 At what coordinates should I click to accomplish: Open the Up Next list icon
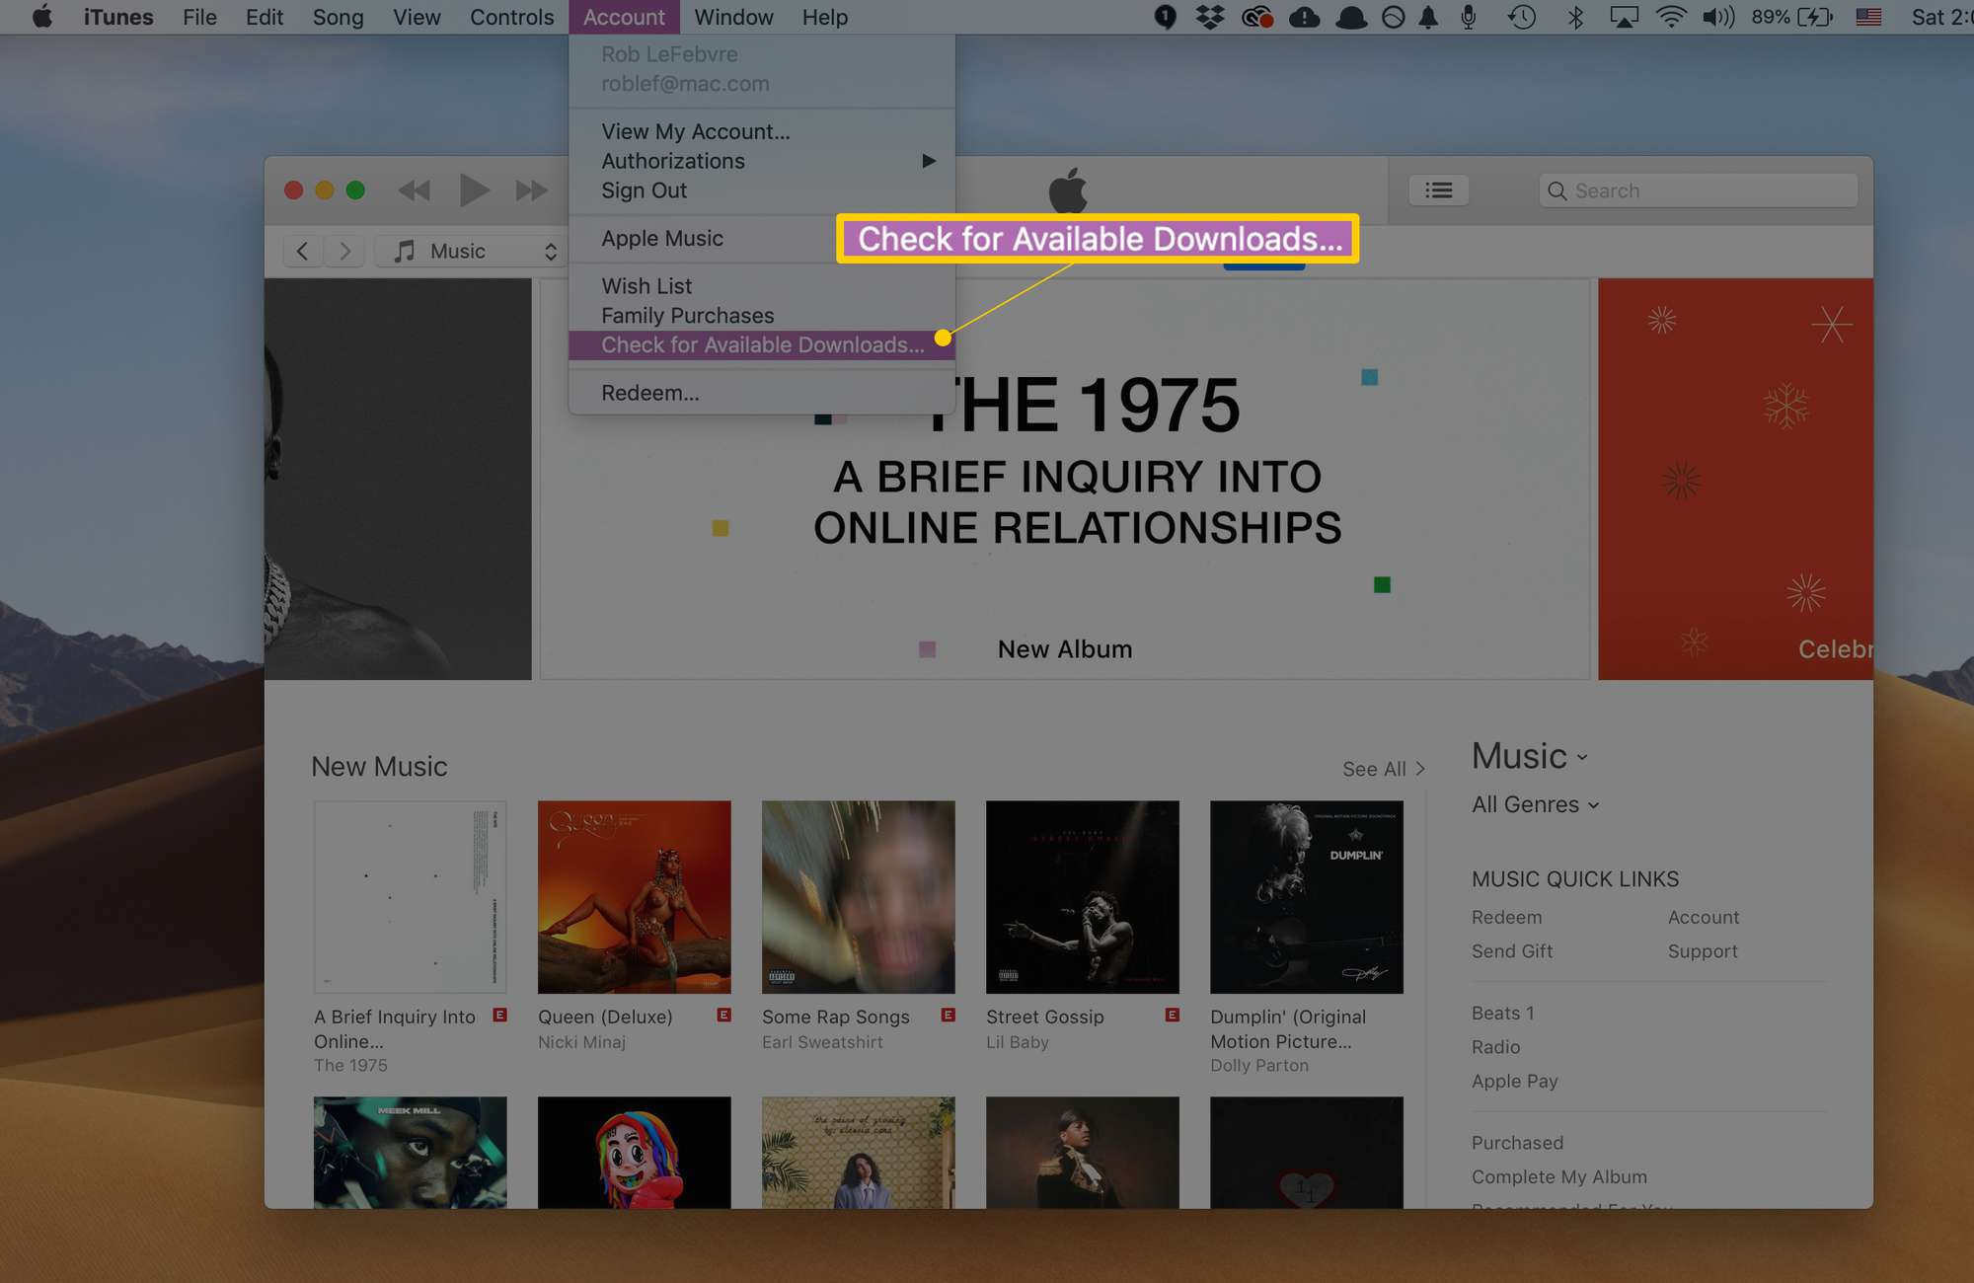pyautogui.click(x=1439, y=190)
